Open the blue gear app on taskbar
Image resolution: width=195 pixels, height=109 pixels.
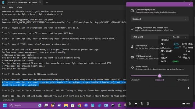(100, 105)
